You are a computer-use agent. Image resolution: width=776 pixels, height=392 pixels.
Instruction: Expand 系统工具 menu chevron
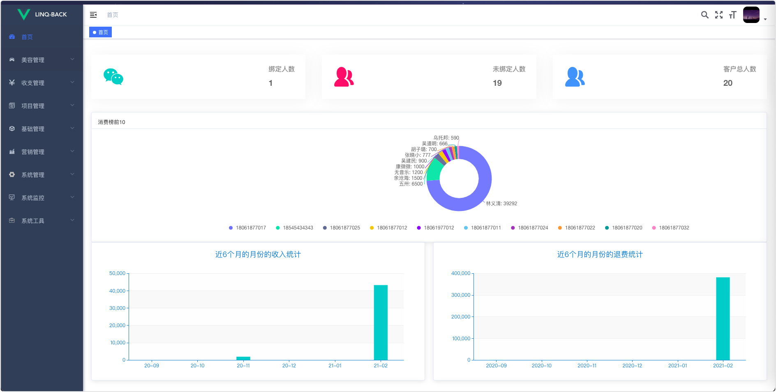(x=72, y=220)
